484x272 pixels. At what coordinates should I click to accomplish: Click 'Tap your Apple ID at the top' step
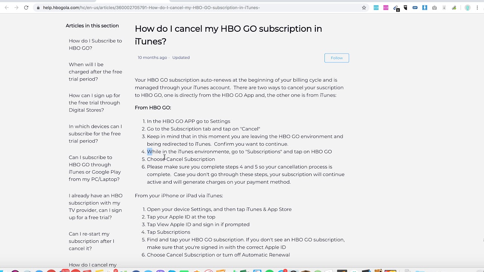(x=181, y=217)
